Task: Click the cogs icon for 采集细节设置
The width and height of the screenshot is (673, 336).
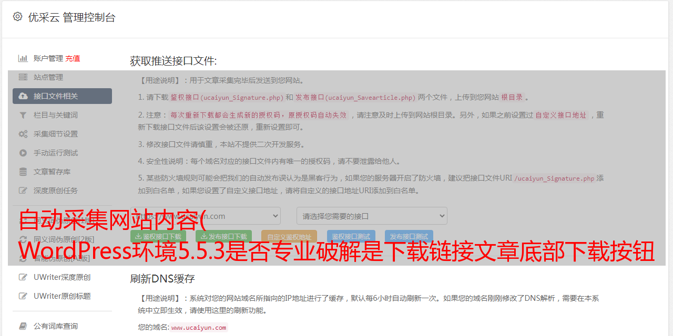Action: pos(23,134)
